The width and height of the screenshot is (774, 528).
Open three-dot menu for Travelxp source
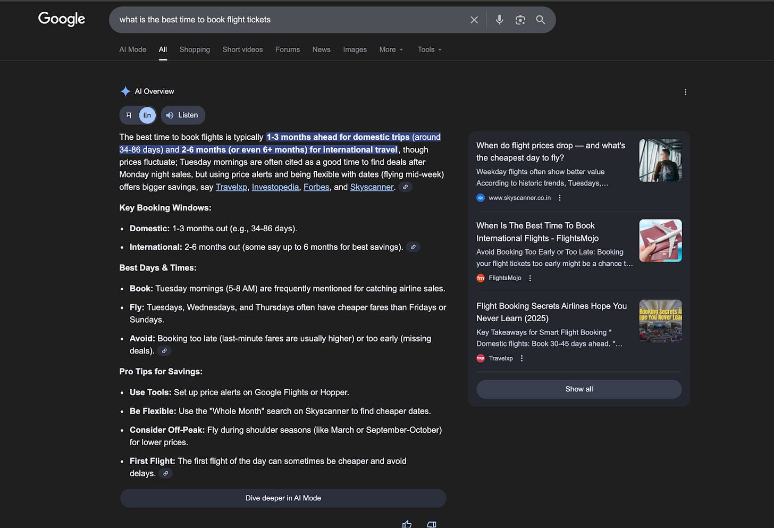[x=521, y=358]
